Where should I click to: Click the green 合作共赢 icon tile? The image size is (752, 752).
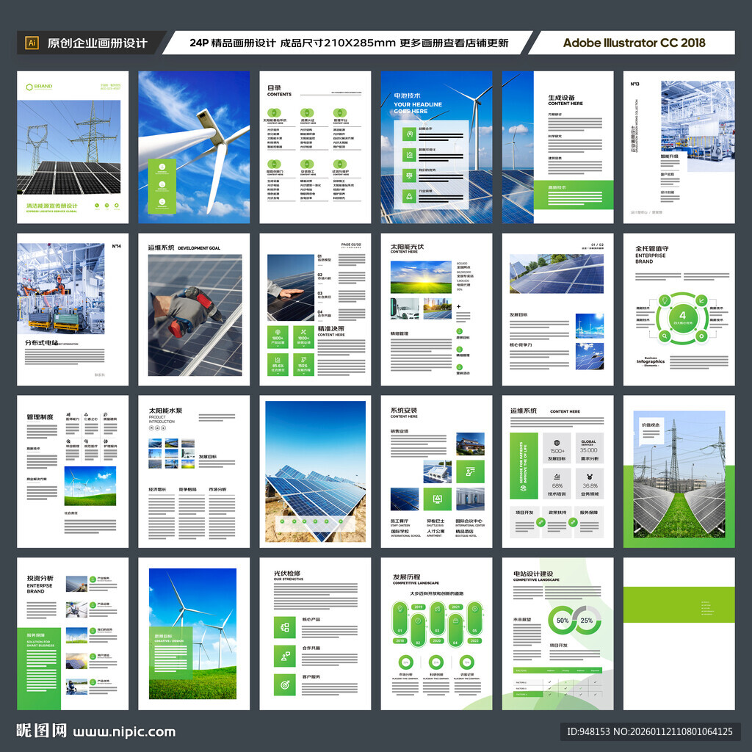(x=285, y=656)
